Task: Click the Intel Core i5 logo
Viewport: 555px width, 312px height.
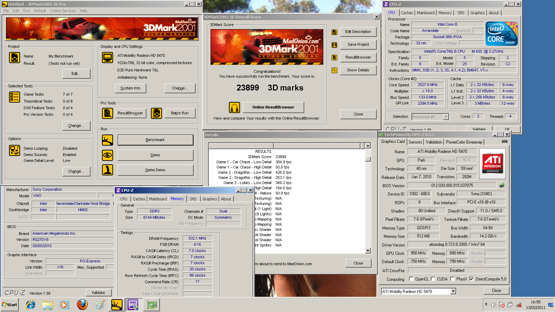Action: pos(502,33)
